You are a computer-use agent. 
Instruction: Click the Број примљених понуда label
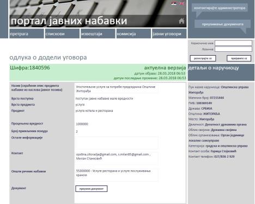click(x=29, y=131)
